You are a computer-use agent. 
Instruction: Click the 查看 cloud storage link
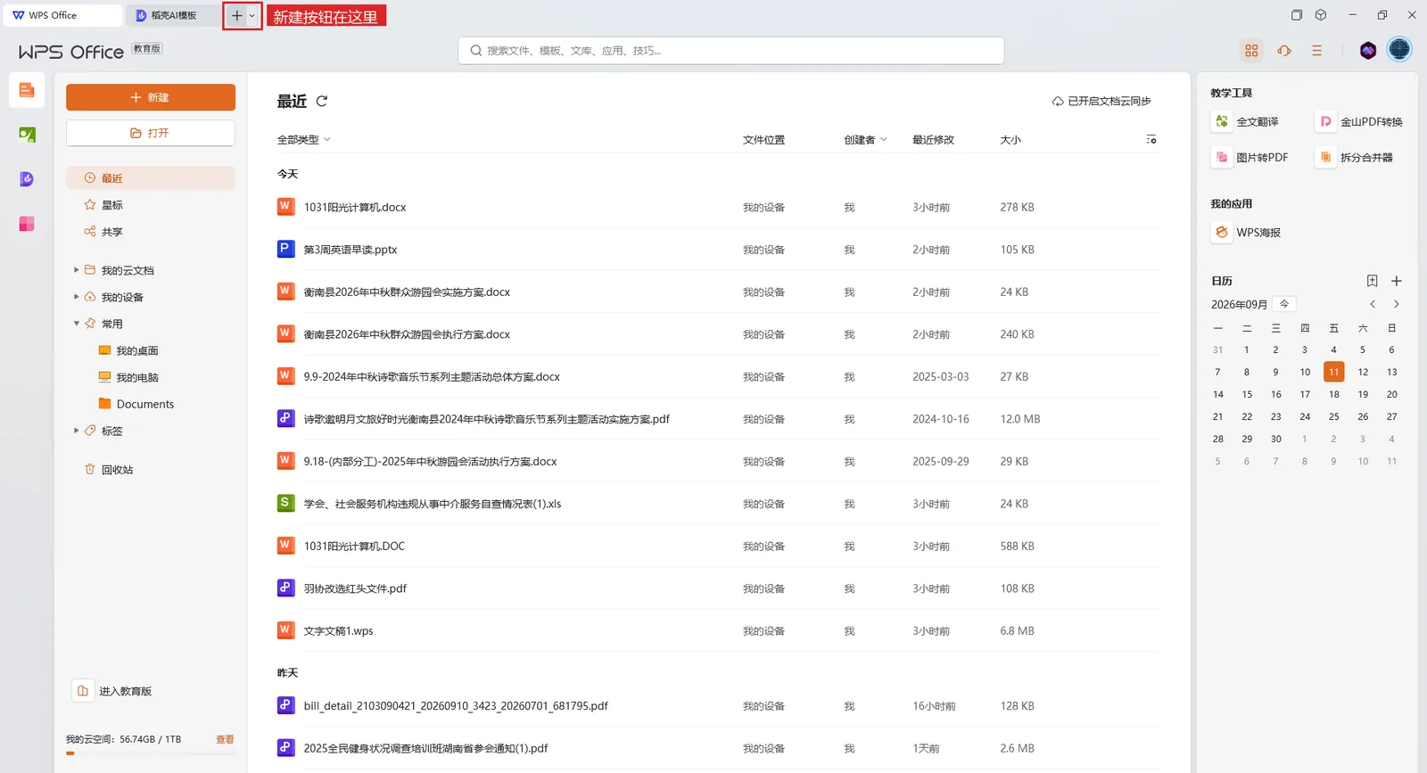[x=225, y=740]
